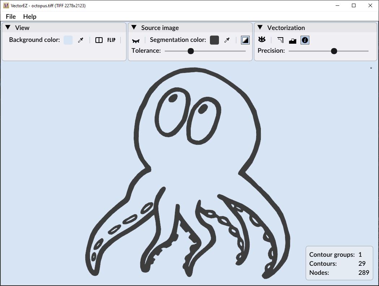The width and height of the screenshot is (379, 286).
Task: Toggle the filled shapes icon in Vectorization
Action: (292, 40)
